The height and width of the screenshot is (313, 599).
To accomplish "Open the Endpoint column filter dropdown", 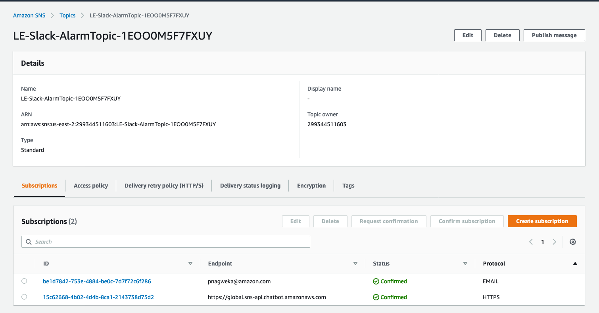I will tap(355, 263).
